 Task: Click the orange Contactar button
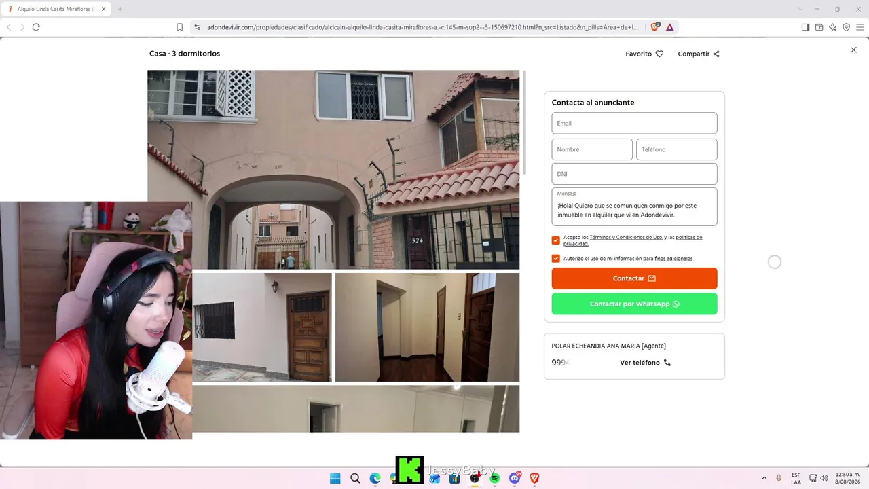[x=634, y=278]
